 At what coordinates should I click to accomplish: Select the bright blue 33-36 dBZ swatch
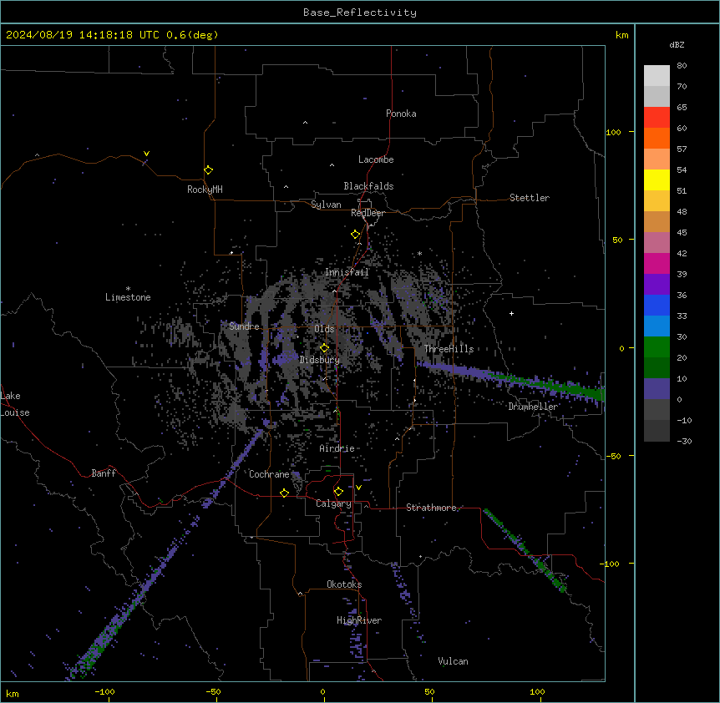[x=657, y=305]
